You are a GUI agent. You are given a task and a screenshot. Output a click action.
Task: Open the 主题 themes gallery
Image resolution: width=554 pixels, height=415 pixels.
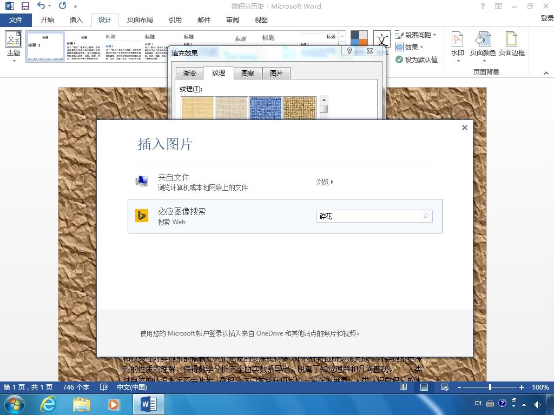pos(14,46)
